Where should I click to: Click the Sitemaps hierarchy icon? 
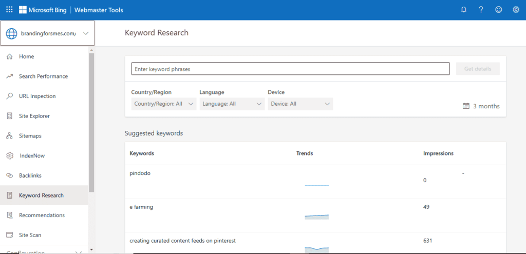pyautogui.click(x=9, y=135)
